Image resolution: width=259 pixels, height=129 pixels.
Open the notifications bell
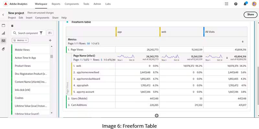(245, 4)
